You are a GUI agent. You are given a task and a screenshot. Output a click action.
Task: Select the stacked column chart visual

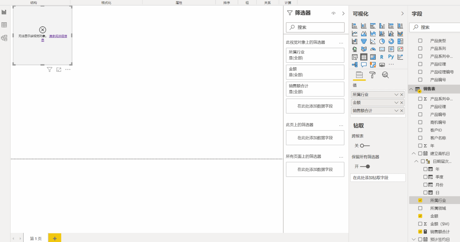(364, 26)
